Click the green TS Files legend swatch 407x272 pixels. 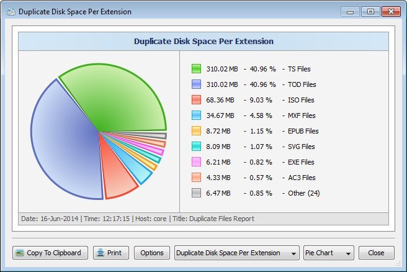[196, 68]
